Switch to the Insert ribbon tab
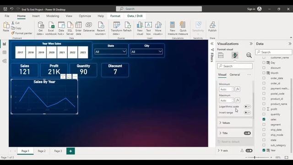293x165 pixels. (36, 16)
